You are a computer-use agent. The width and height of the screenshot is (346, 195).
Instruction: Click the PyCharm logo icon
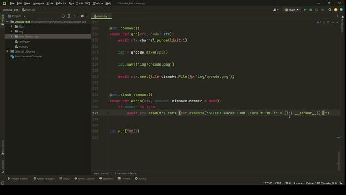click(x=4, y=3)
